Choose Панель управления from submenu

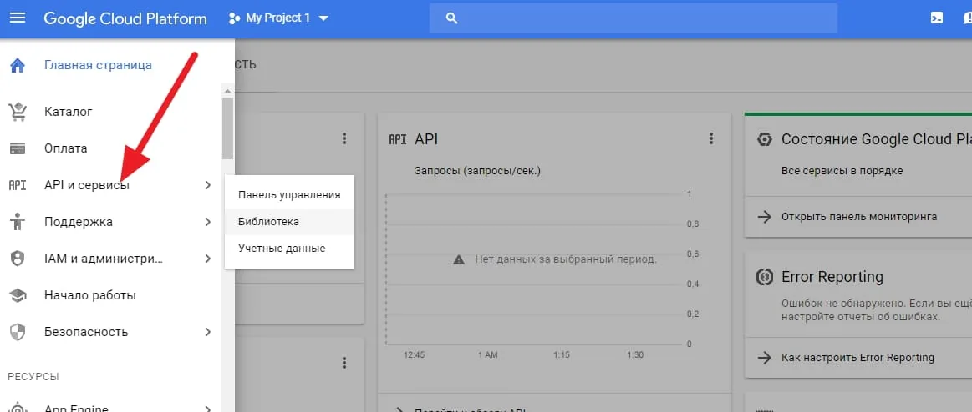[x=289, y=195]
